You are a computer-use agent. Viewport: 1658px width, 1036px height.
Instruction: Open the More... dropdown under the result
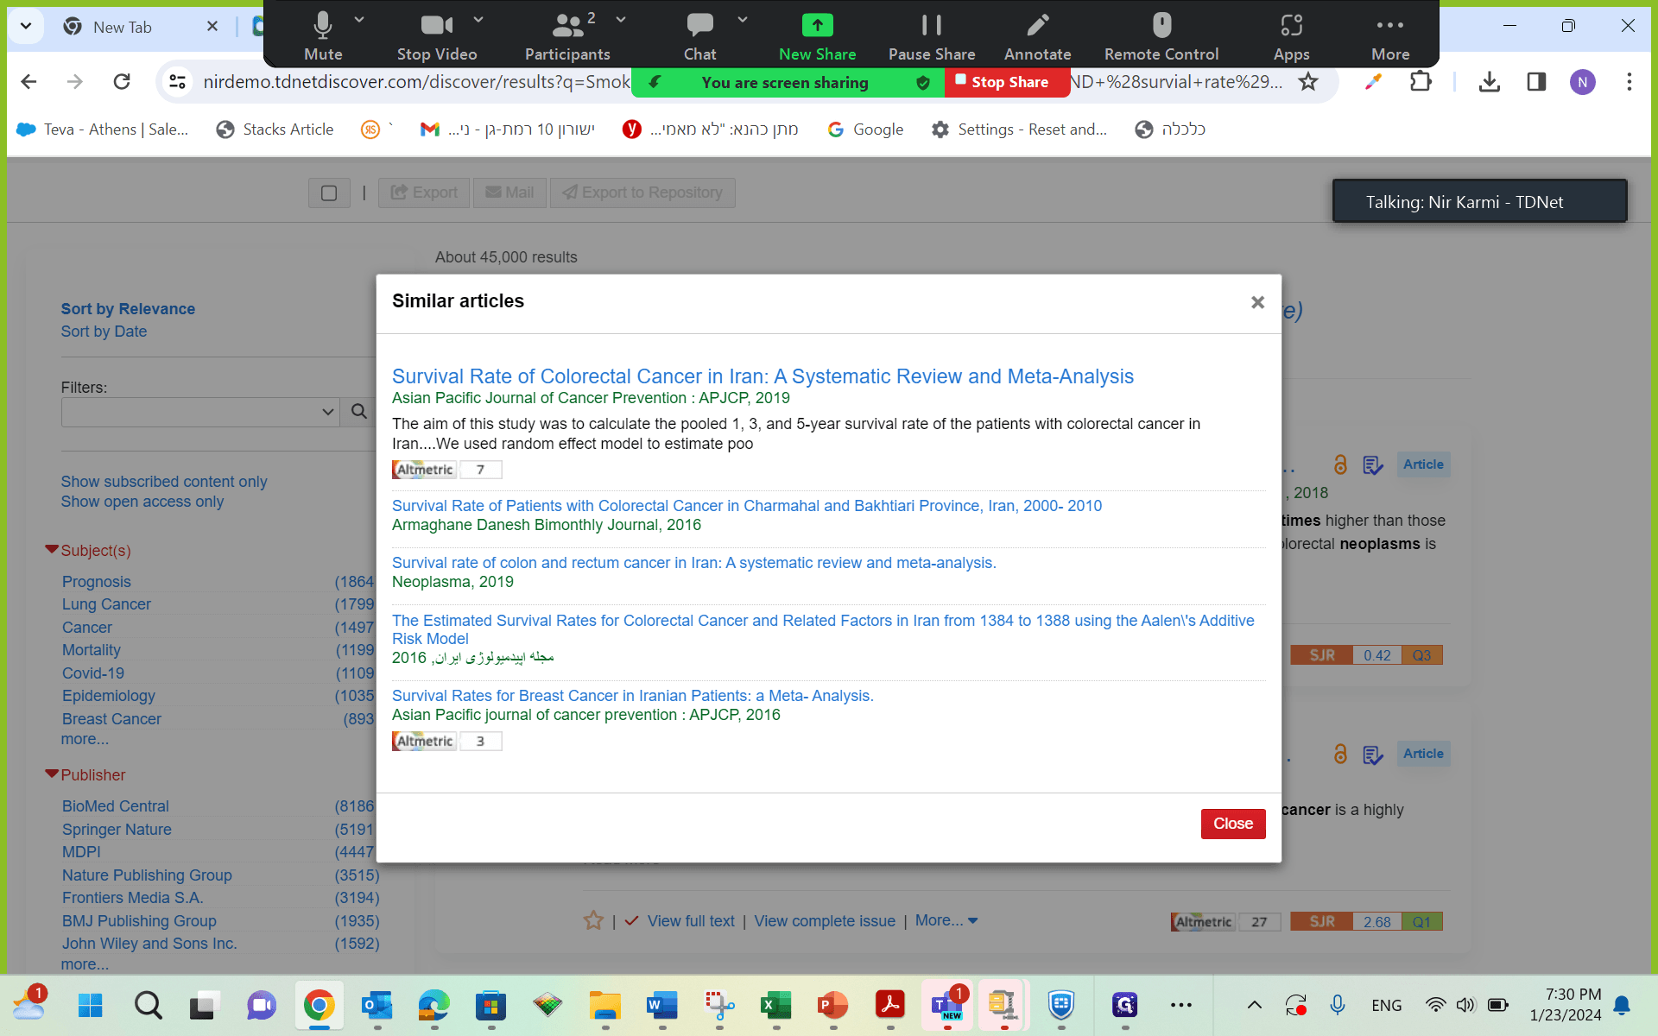click(946, 920)
